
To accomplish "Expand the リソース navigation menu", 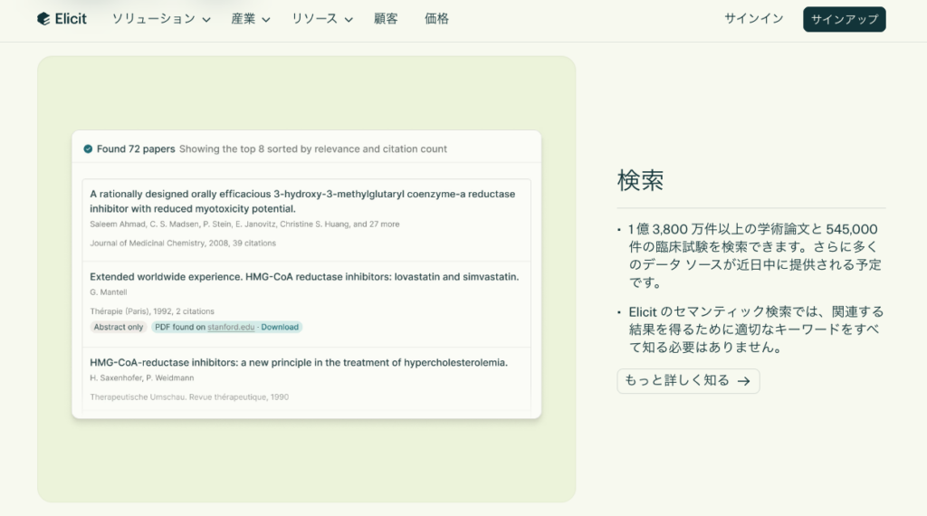I will point(314,19).
